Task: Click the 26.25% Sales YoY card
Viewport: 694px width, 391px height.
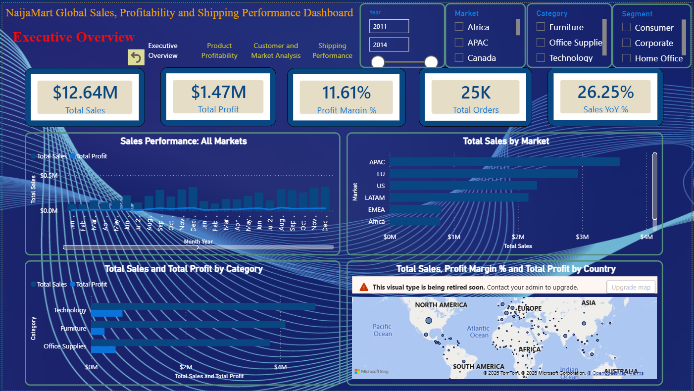Action: point(605,97)
